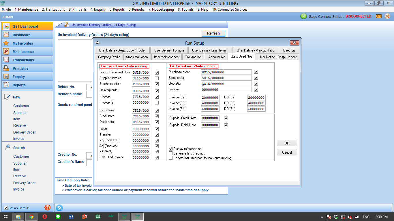Open the 7. Housekeeping menu
The width and height of the screenshot is (394, 221).
coord(161,9)
